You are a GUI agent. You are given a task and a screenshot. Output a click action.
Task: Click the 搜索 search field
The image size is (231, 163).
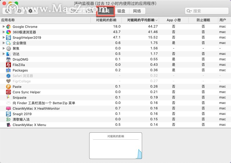pyautogui.click(x=207, y=11)
